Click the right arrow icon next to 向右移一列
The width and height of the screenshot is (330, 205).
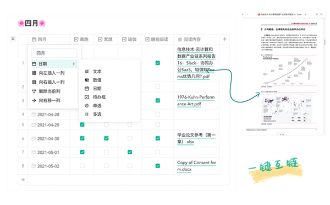tap(34, 100)
